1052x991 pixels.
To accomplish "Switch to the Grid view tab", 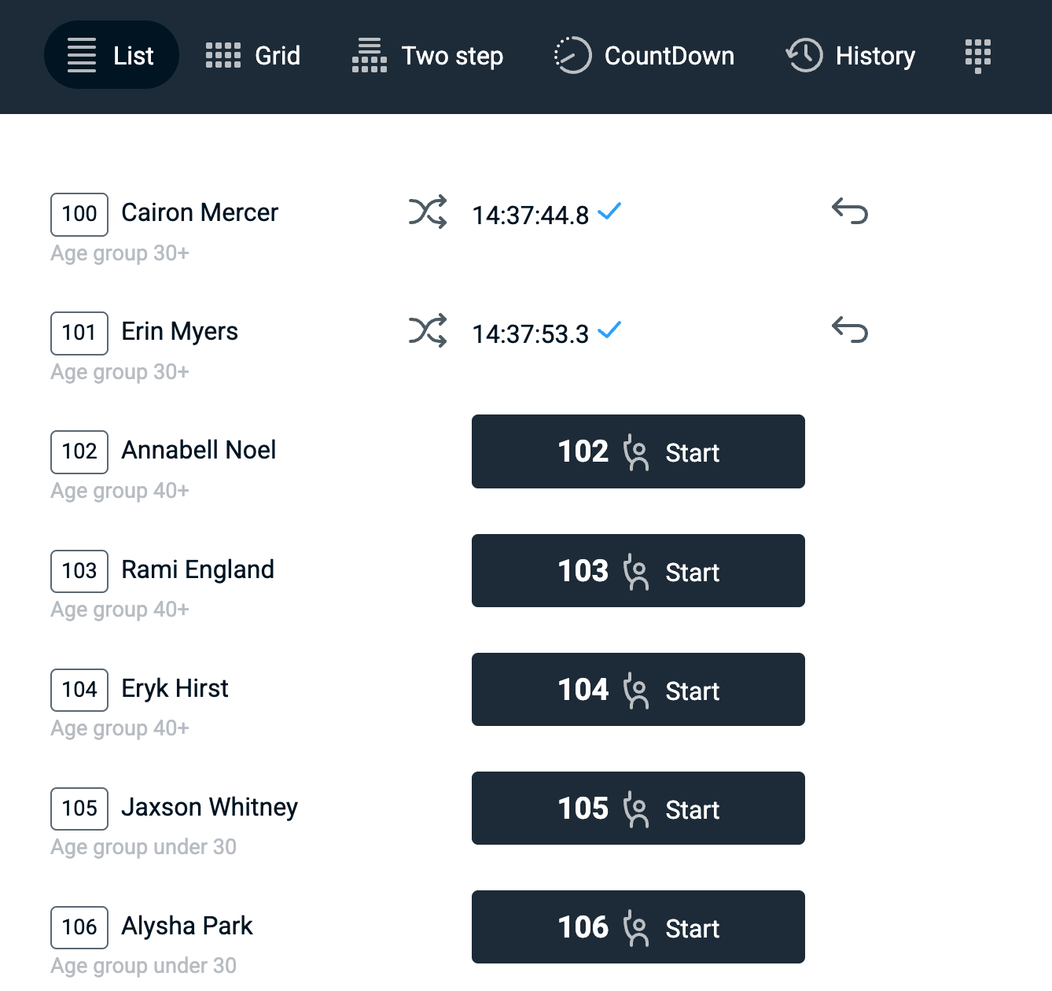I will 253,56.
